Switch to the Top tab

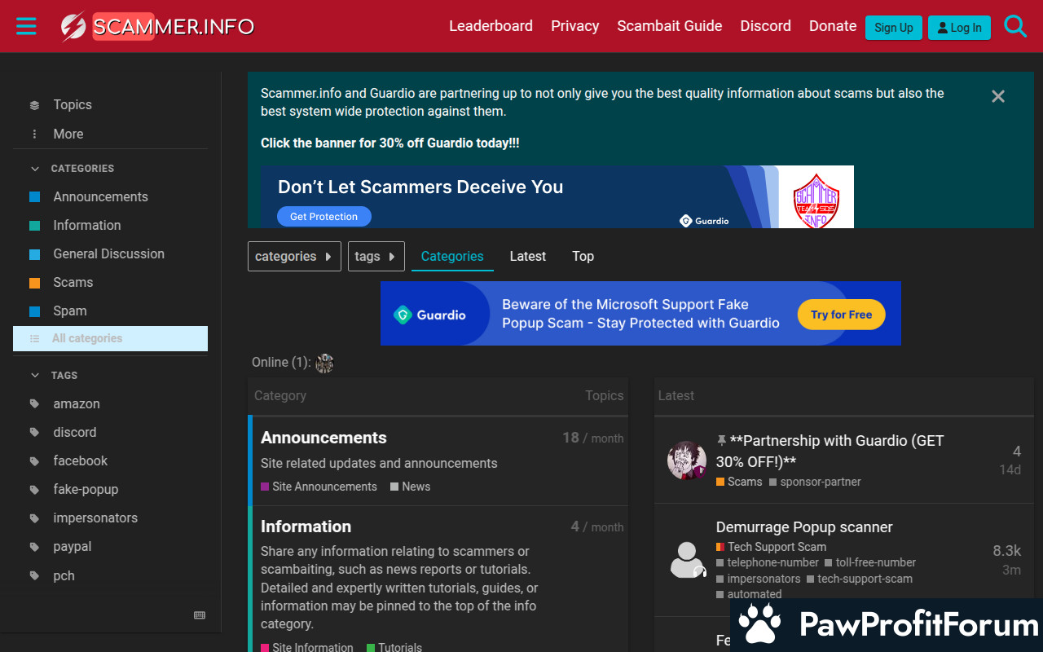pos(583,256)
